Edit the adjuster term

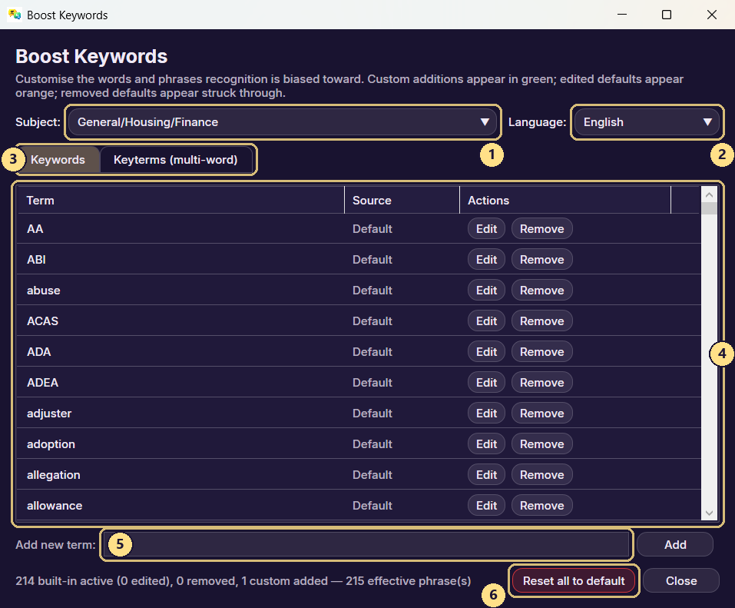[x=486, y=414]
